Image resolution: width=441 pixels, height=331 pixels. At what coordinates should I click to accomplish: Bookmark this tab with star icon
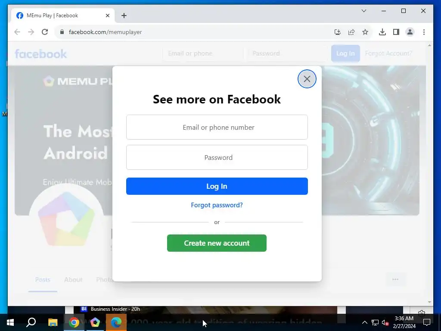click(x=365, y=32)
